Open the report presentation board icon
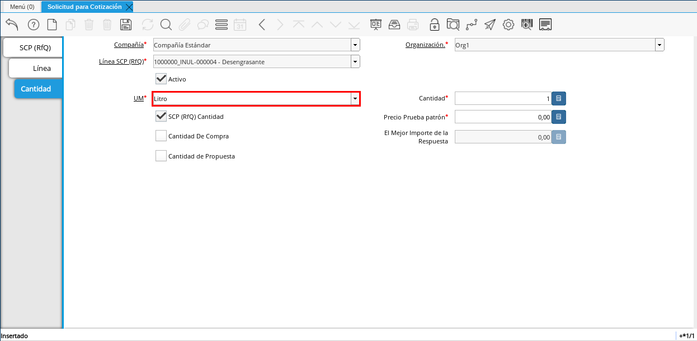The width and height of the screenshot is (697, 341). tap(376, 25)
